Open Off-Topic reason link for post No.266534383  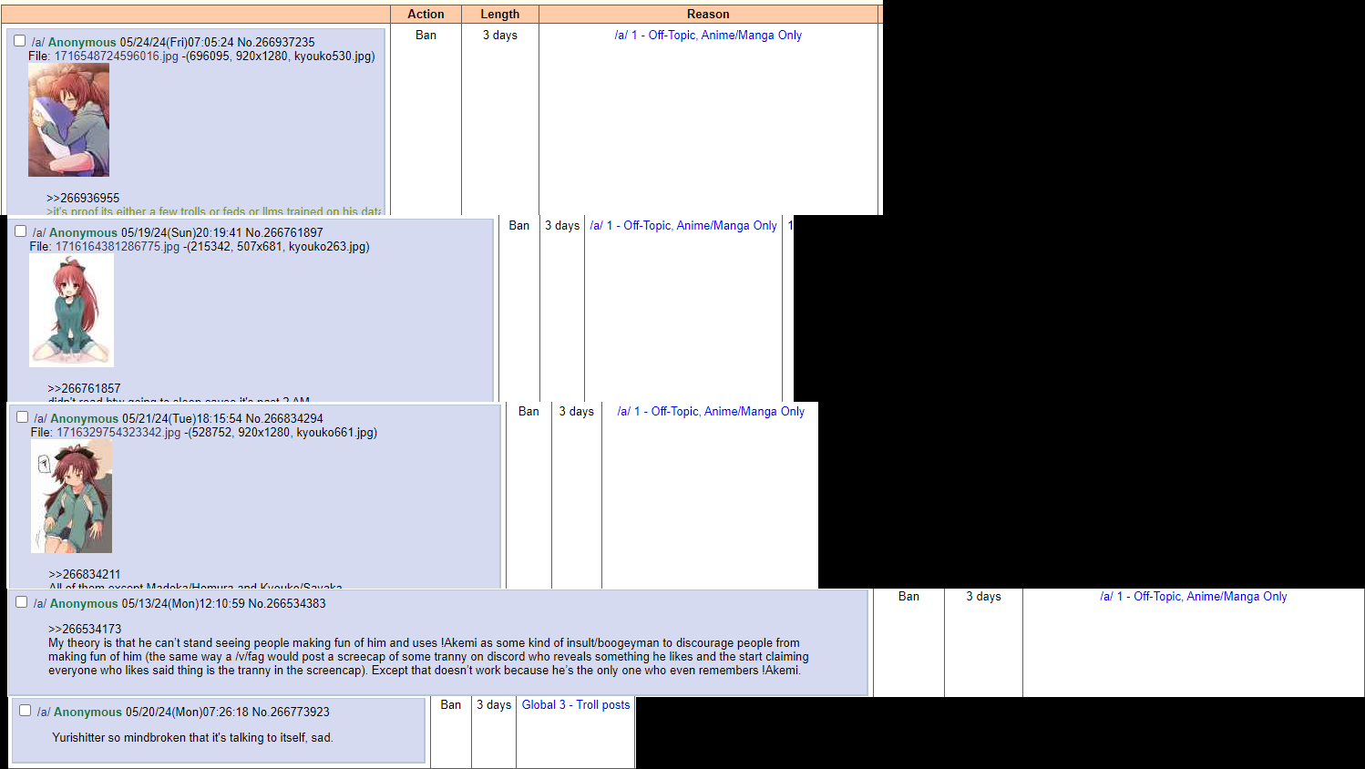pos(1194,597)
